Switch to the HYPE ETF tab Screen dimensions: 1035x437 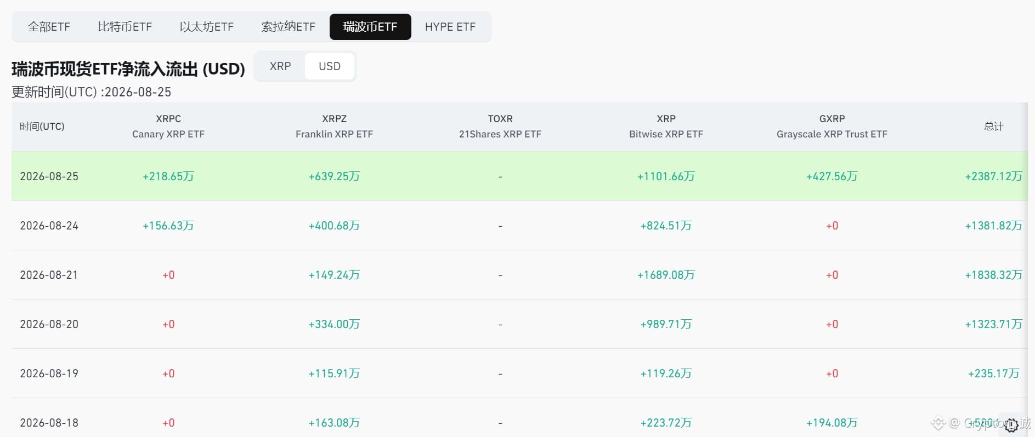click(x=450, y=27)
